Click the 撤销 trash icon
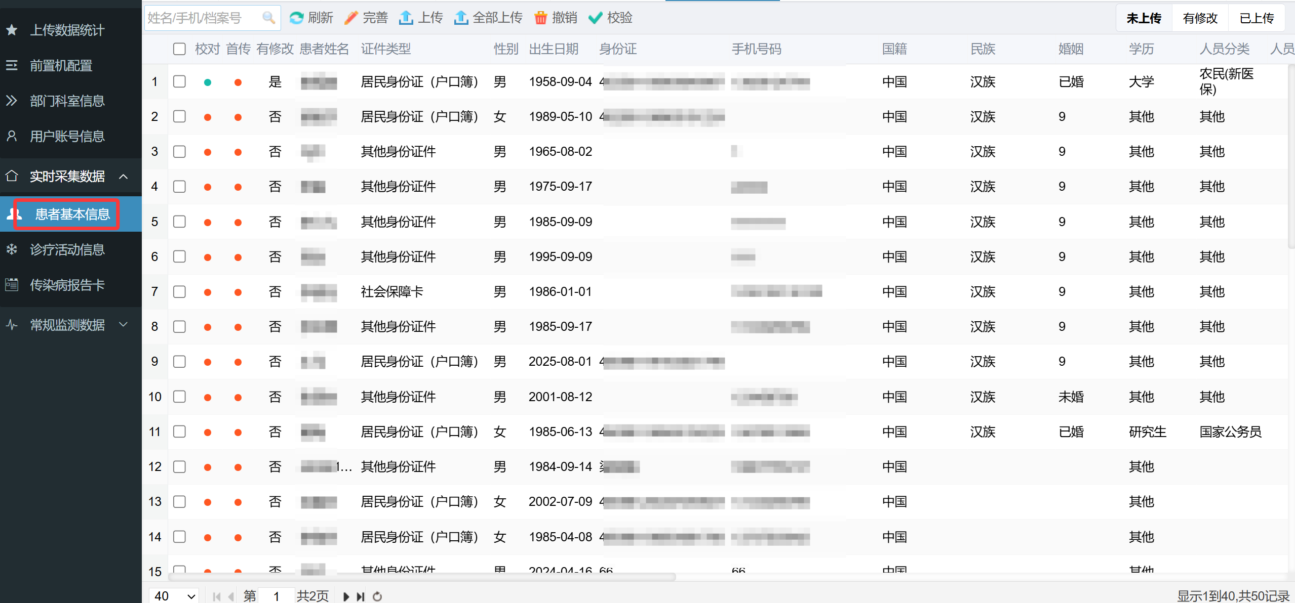The width and height of the screenshot is (1295, 603). 541,18
